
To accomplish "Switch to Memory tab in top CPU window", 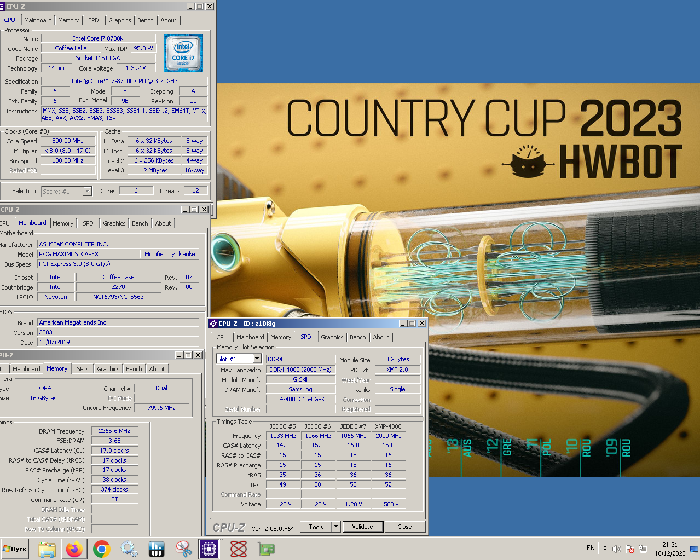I will pos(68,20).
